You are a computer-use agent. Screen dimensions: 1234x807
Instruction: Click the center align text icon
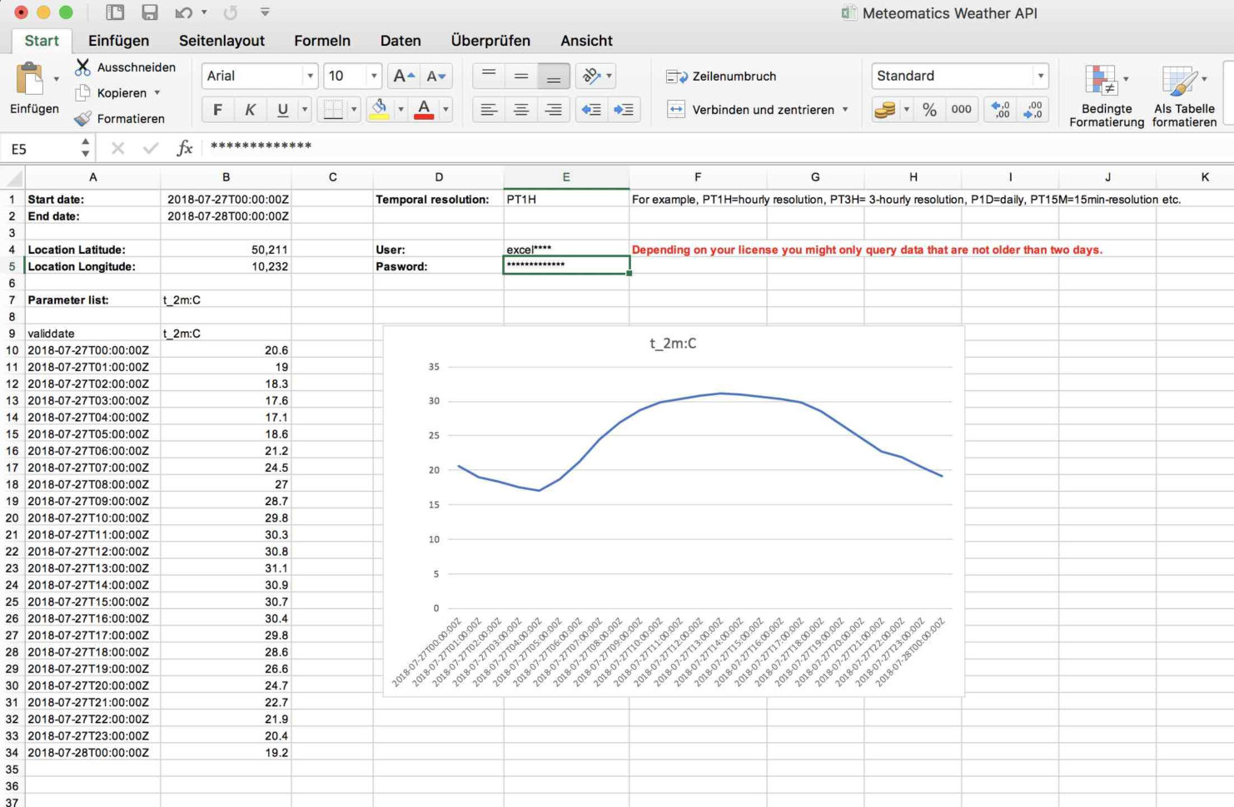click(521, 110)
